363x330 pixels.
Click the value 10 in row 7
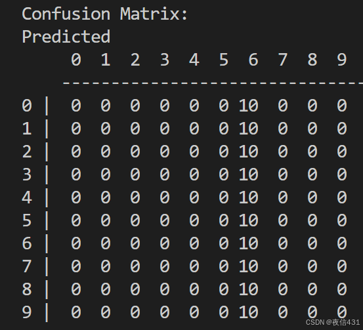[x=248, y=266]
